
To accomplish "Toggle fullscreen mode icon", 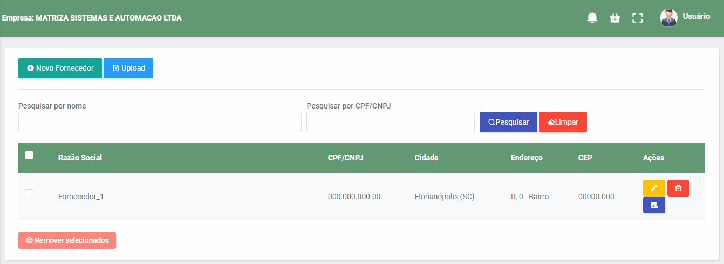I will pyautogui.click(x=638, y=18).
